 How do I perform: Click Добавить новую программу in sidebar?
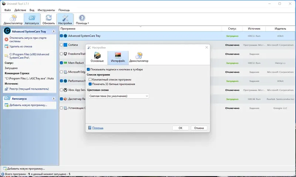[x=28, y=105]
